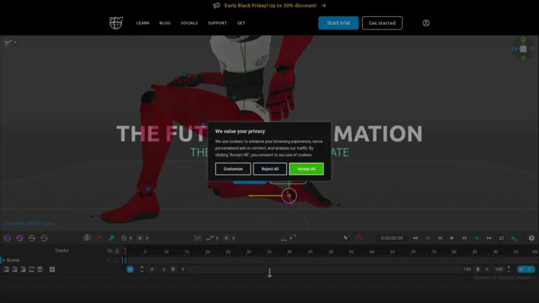Click the Reject All cookies button
Viewport: 539px width, 303px height.
click(x=269, y=169)
